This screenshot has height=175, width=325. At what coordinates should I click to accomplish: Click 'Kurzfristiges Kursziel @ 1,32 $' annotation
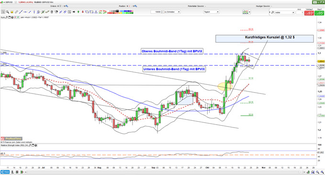(270, 37)
